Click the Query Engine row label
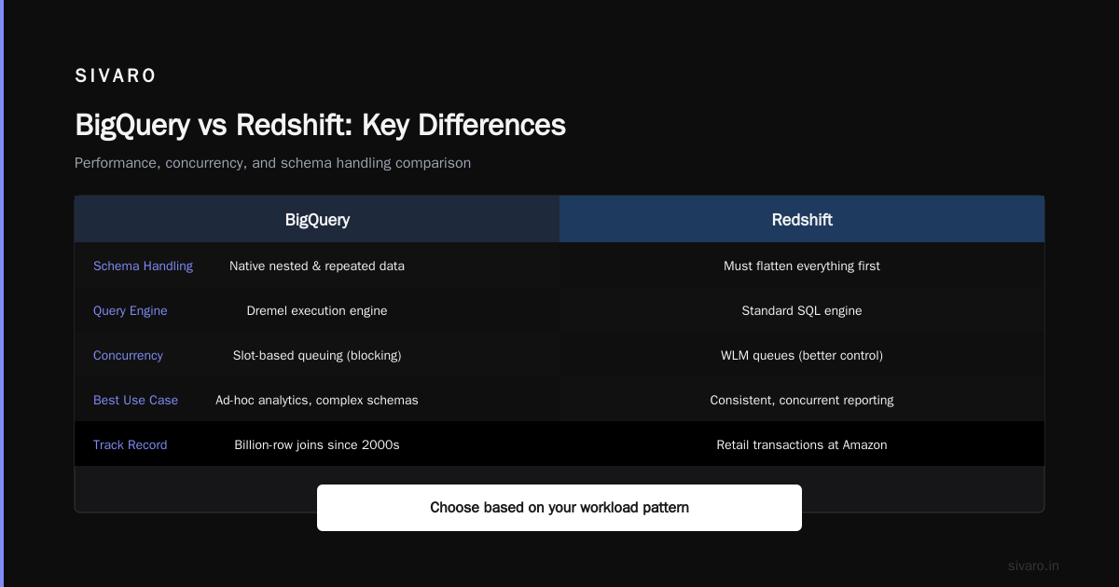 click(131, 310)
